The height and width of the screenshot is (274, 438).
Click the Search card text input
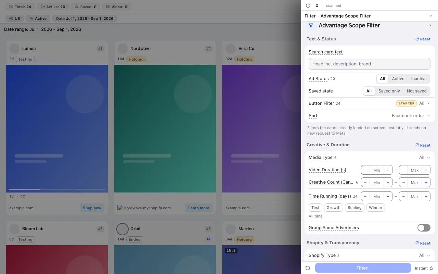pos(369,64)
